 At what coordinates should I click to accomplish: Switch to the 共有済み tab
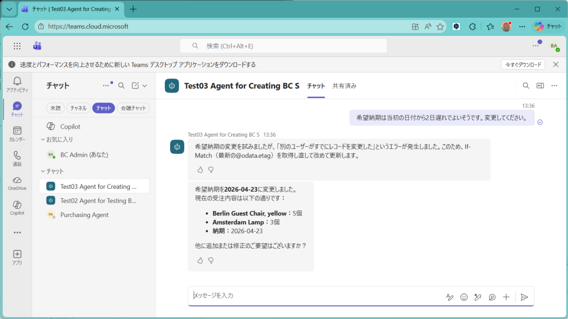(x=344, y=86)
